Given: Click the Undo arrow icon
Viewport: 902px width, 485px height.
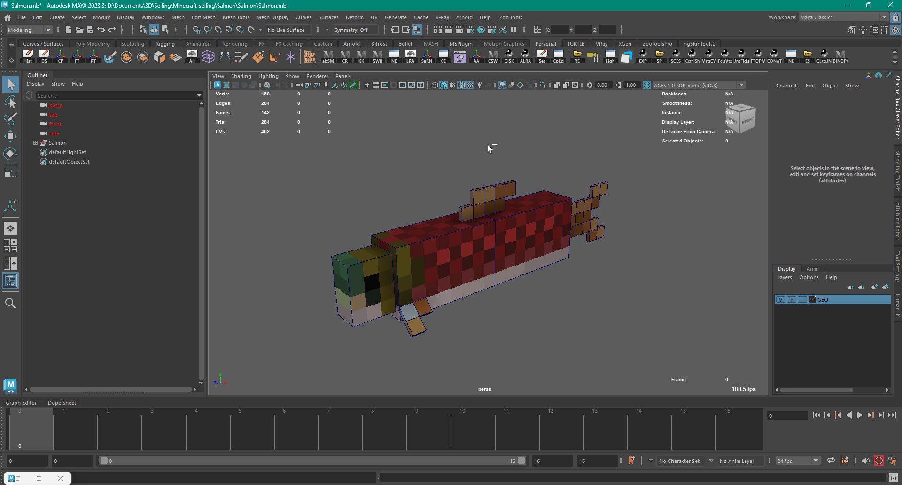Looking at the screenshot, I should tap(101, 30).
